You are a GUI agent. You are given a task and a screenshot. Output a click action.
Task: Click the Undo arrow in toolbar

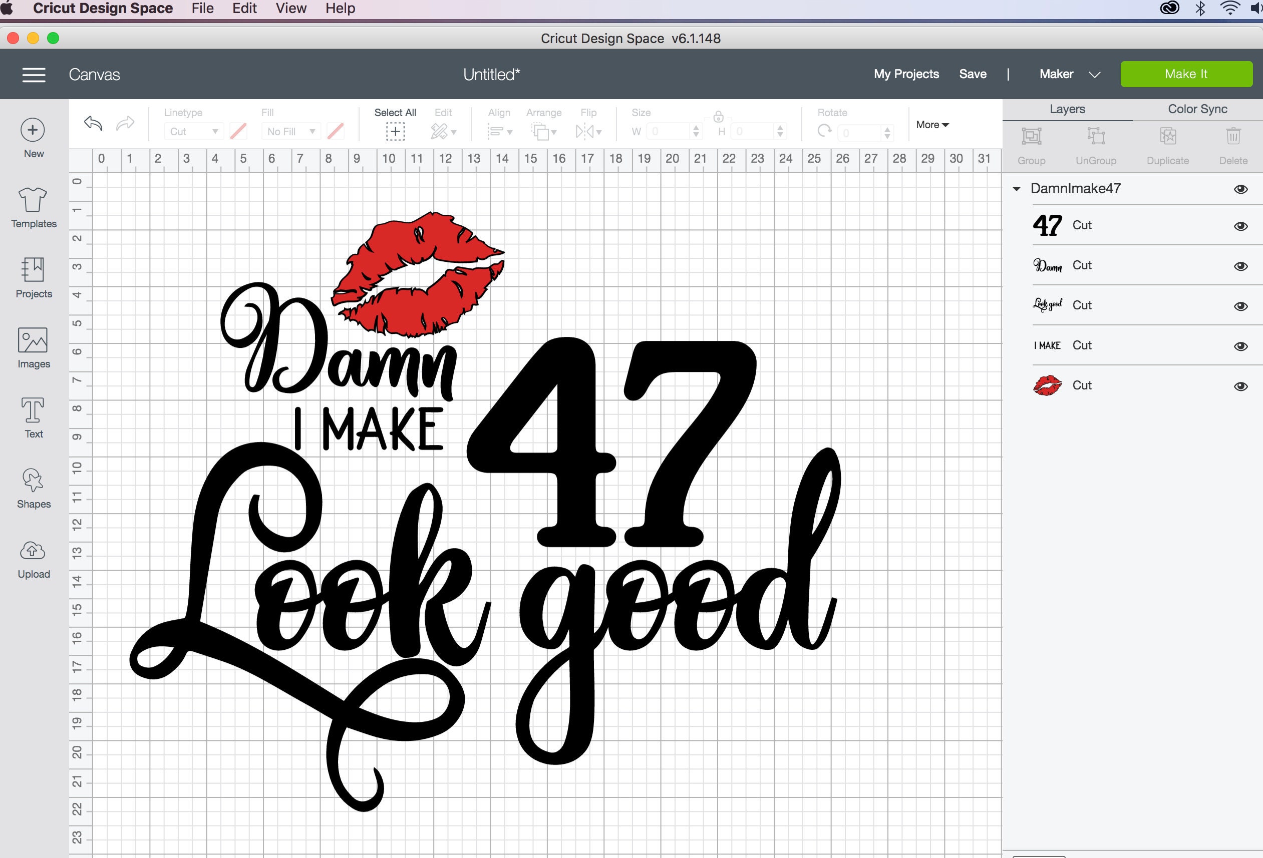coord(93,124)
